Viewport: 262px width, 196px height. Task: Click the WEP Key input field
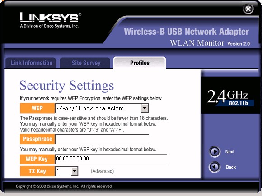[x=111, y=159]
